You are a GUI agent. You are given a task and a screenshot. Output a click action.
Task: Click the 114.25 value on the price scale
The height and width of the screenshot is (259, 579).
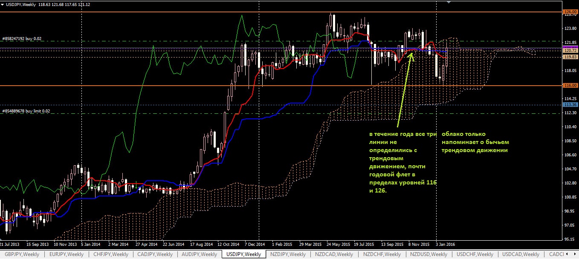point(570,98)
